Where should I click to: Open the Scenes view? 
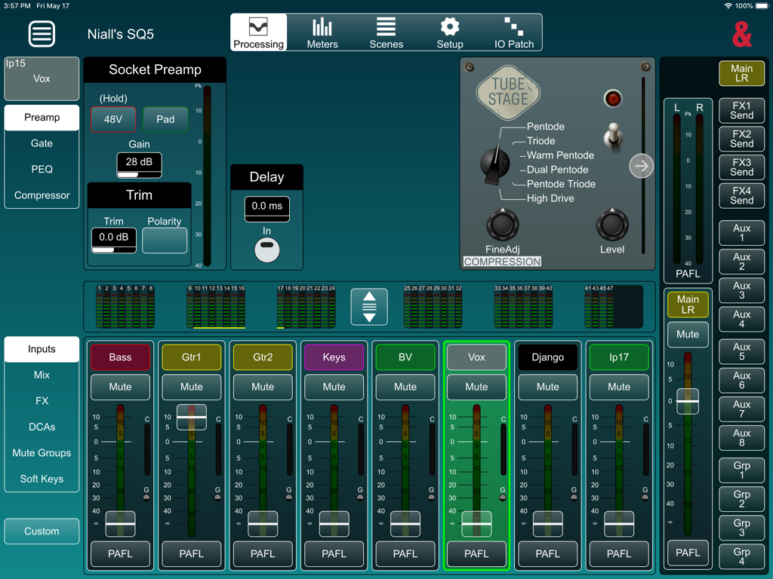386,32
